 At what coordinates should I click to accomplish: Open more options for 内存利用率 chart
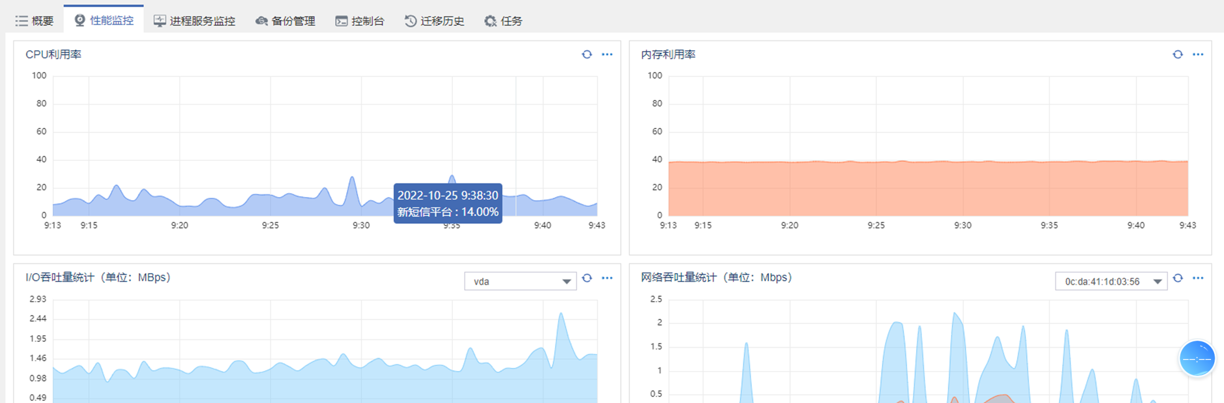click(1198, 54)
